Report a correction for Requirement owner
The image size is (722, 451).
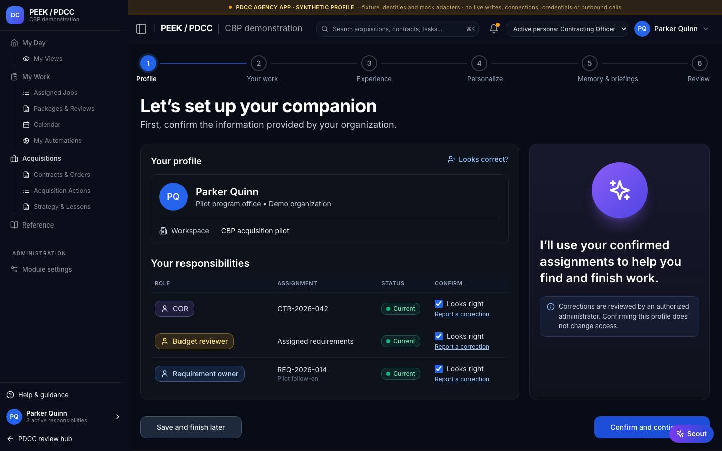coord(462,379)
